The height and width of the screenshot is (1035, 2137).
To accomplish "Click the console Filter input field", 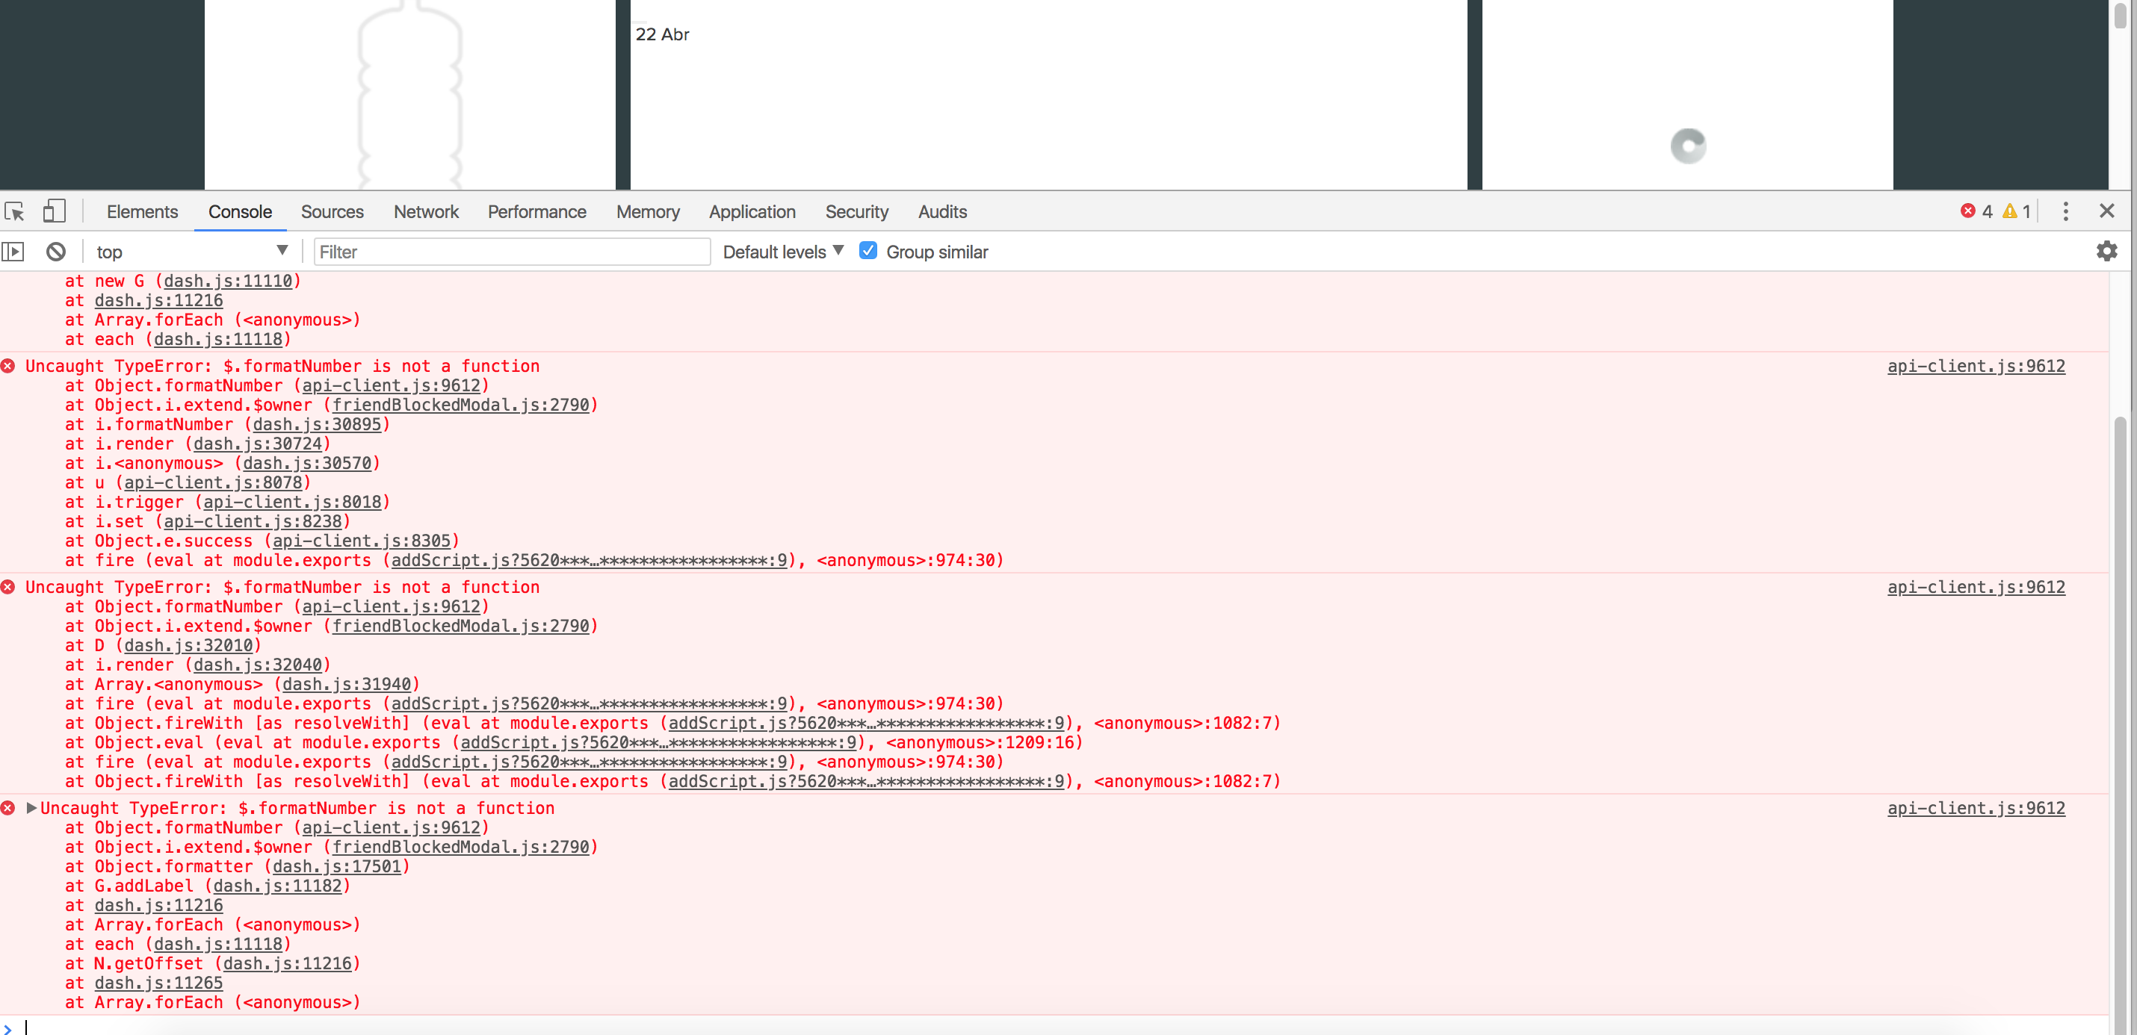I will (511, 252).
